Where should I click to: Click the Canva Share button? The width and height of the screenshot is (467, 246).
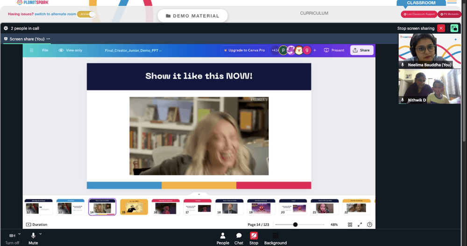click(x=361, y=50)
